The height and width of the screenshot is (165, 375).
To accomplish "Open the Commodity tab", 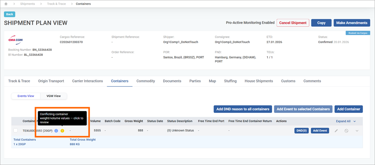I will (146, 81).
